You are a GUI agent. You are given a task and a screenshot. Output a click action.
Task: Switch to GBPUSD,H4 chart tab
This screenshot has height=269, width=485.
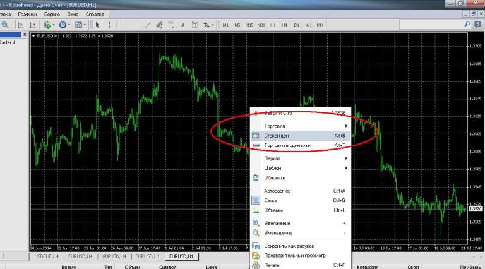(114, 256)
